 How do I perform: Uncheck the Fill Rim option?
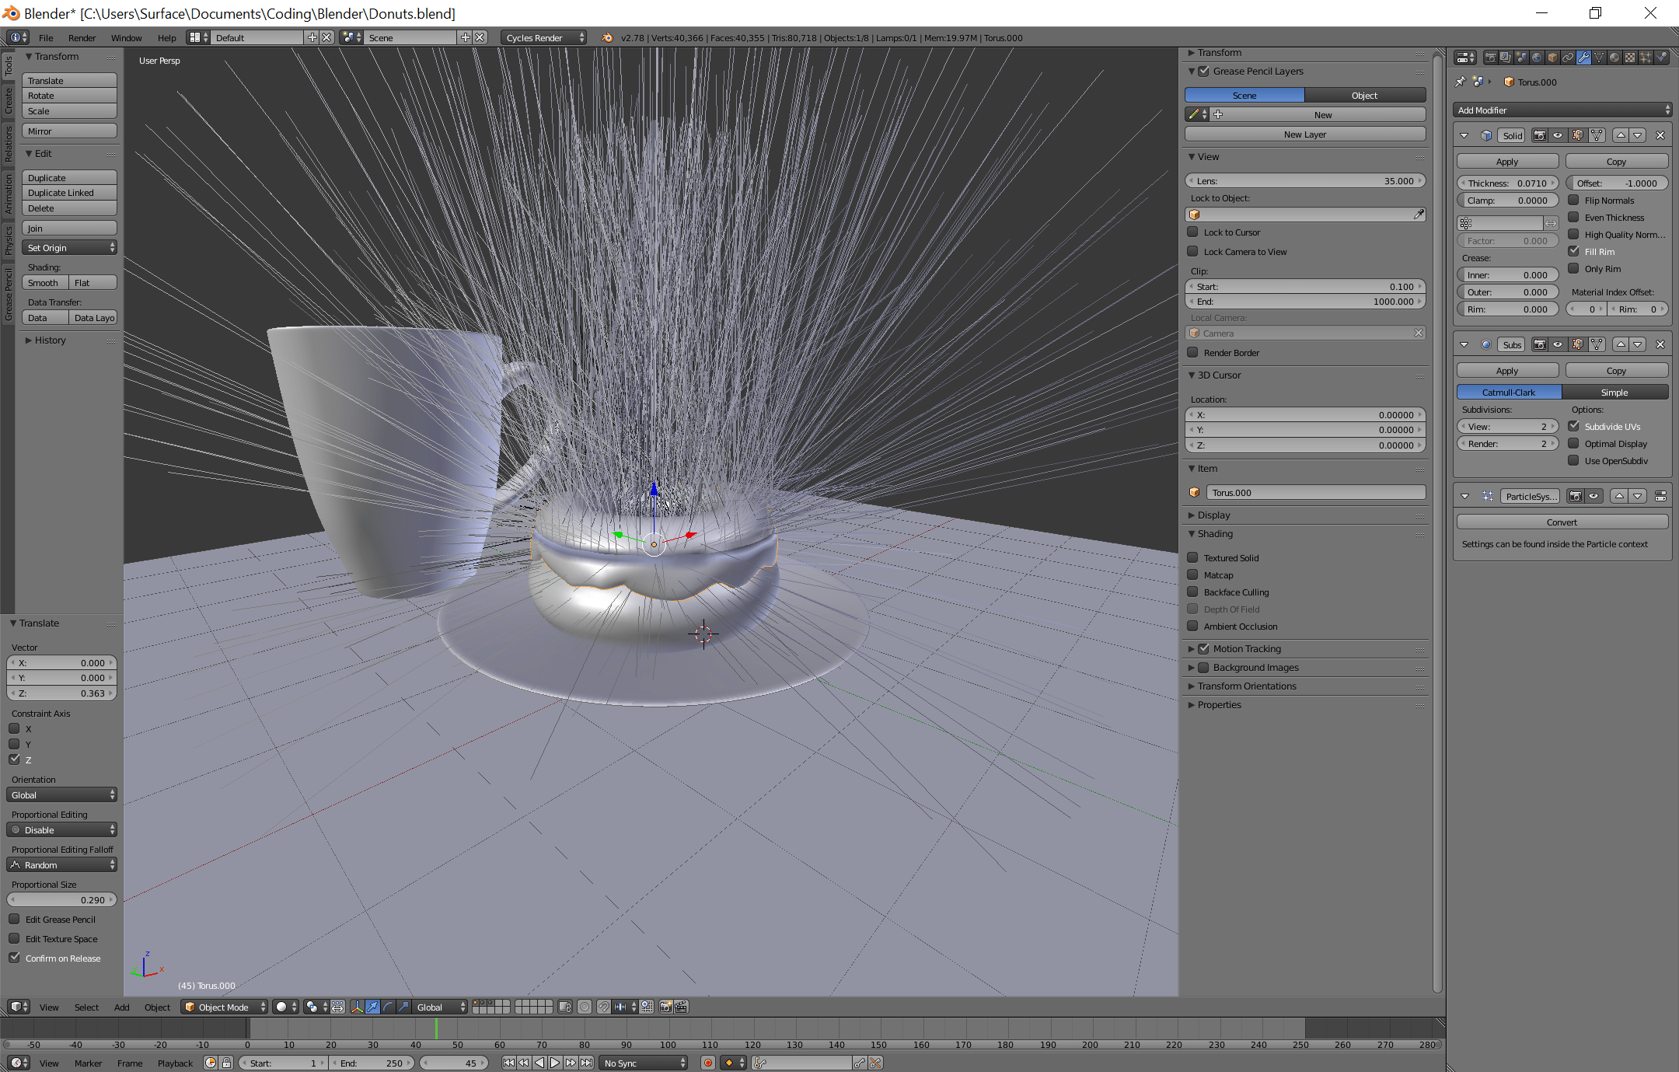[1574, 251]
